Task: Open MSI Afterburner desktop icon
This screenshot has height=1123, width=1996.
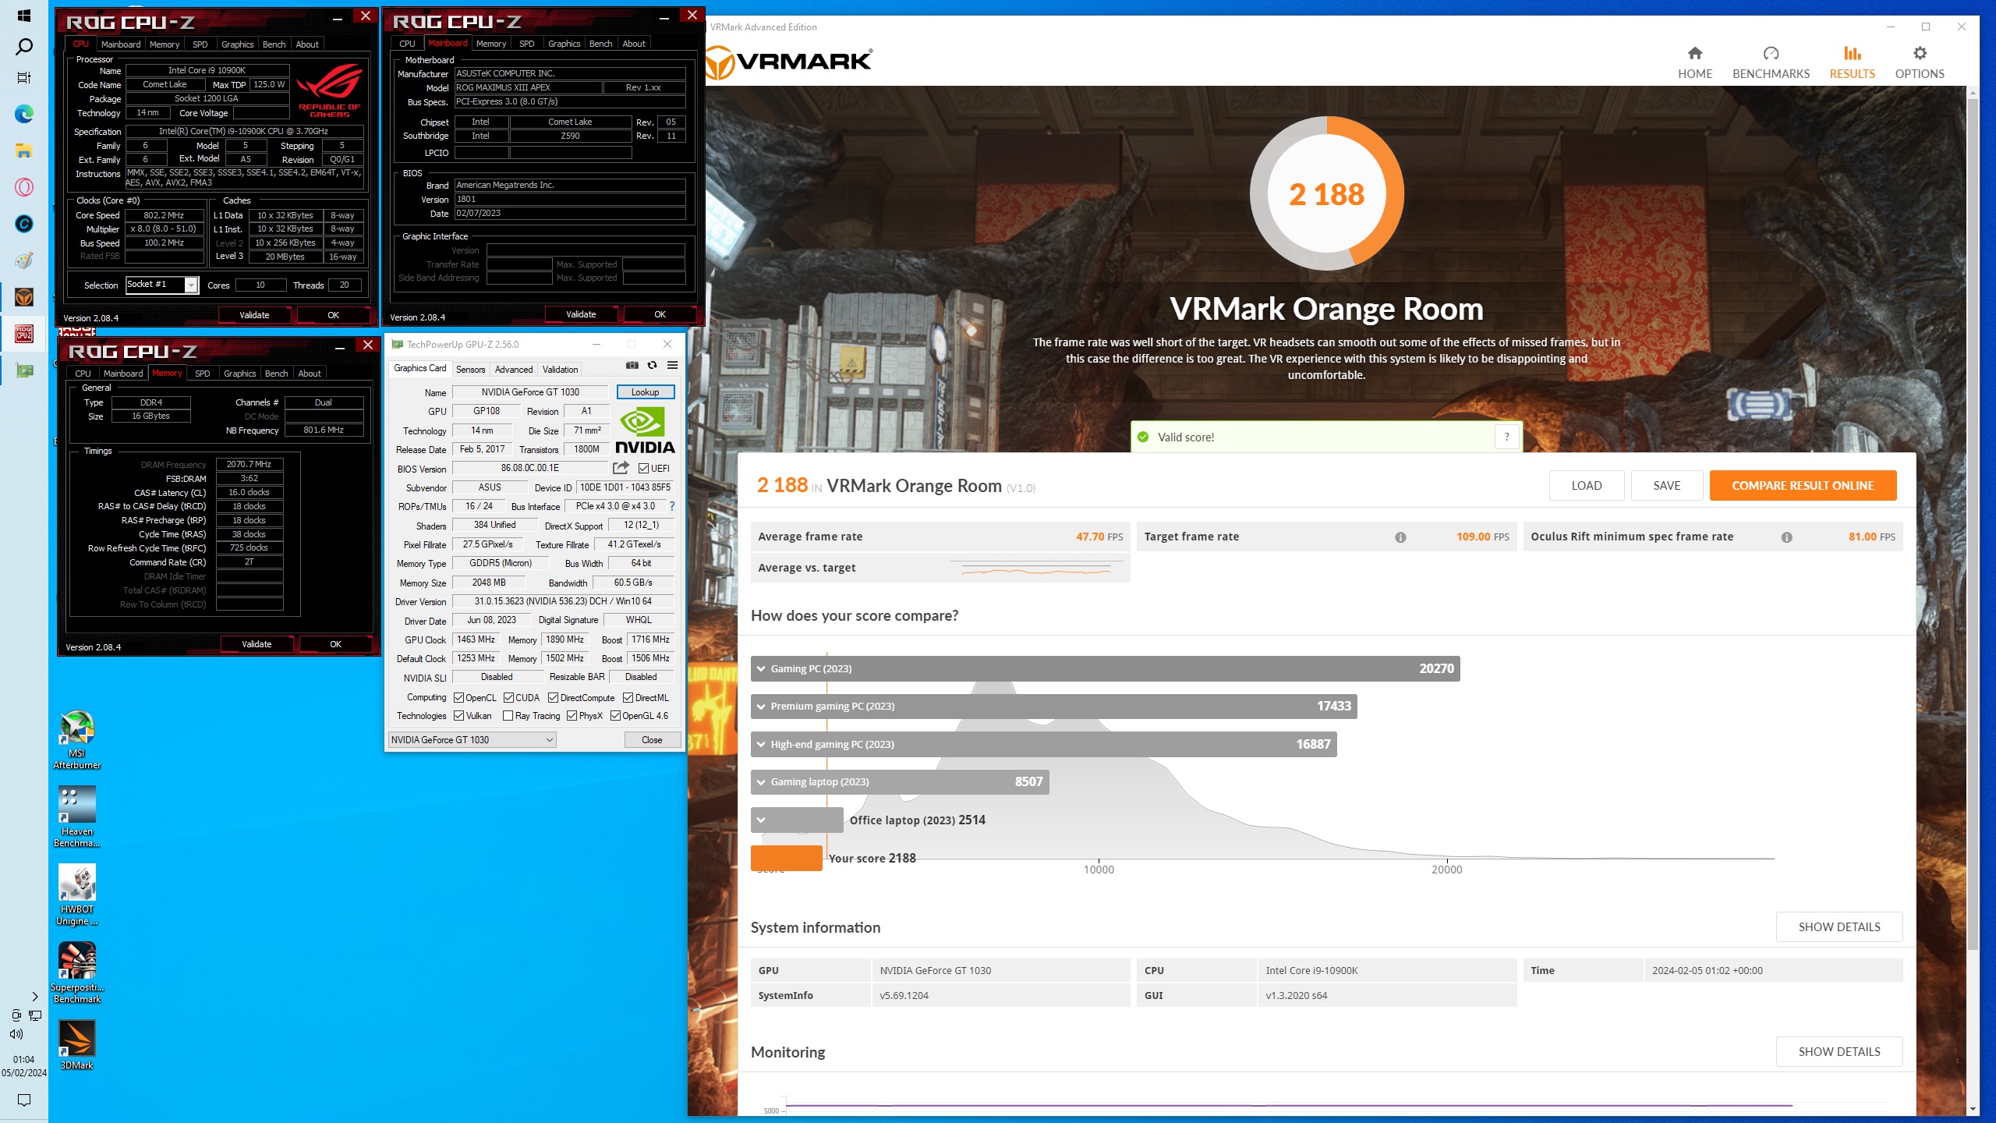Action: (x=77, y=739)
